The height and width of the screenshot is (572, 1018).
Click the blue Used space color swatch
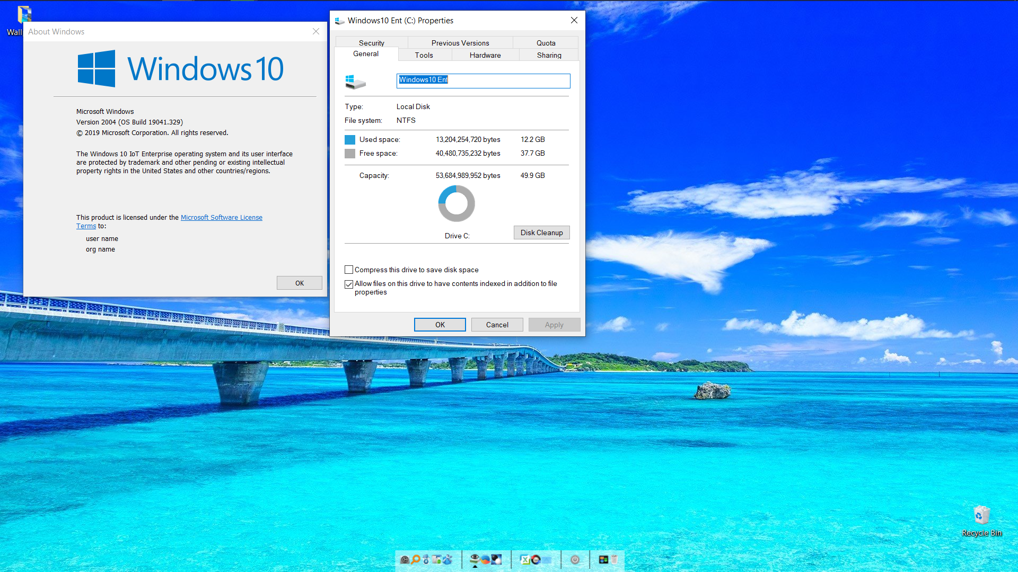tap(350, 140)
